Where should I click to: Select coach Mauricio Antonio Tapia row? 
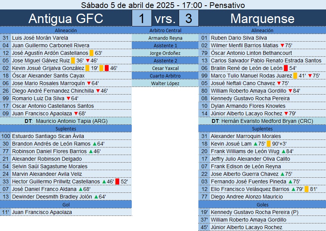coord(66,121)
